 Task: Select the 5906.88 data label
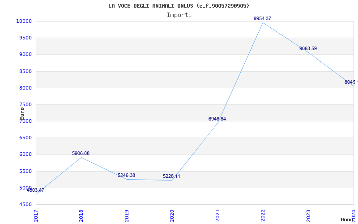[81, 153]
